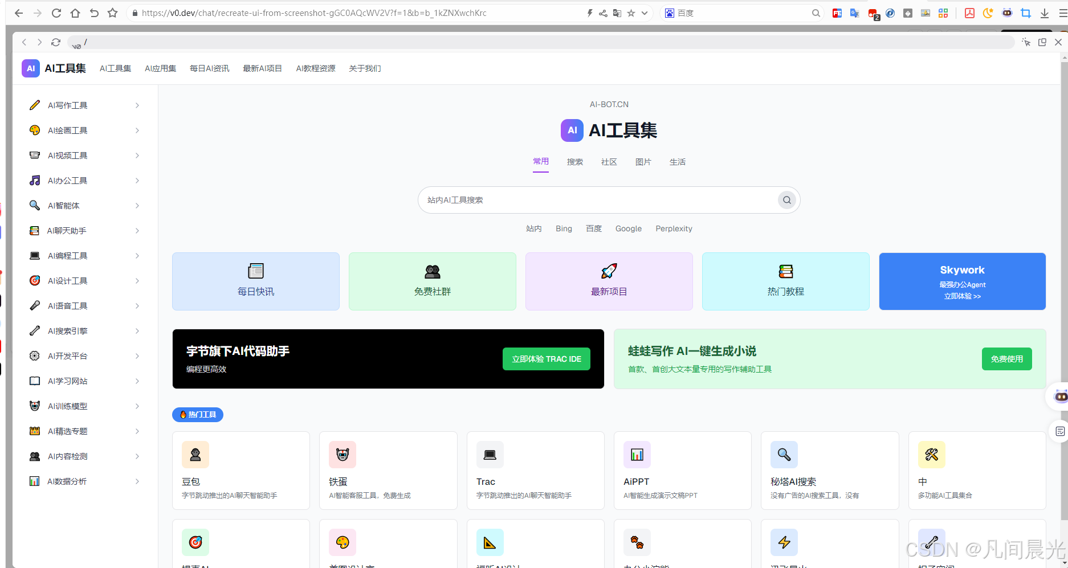Screen dimensions: 1068x568
Task: Click the browser bookmark star icon
Action: click(113, 13)
